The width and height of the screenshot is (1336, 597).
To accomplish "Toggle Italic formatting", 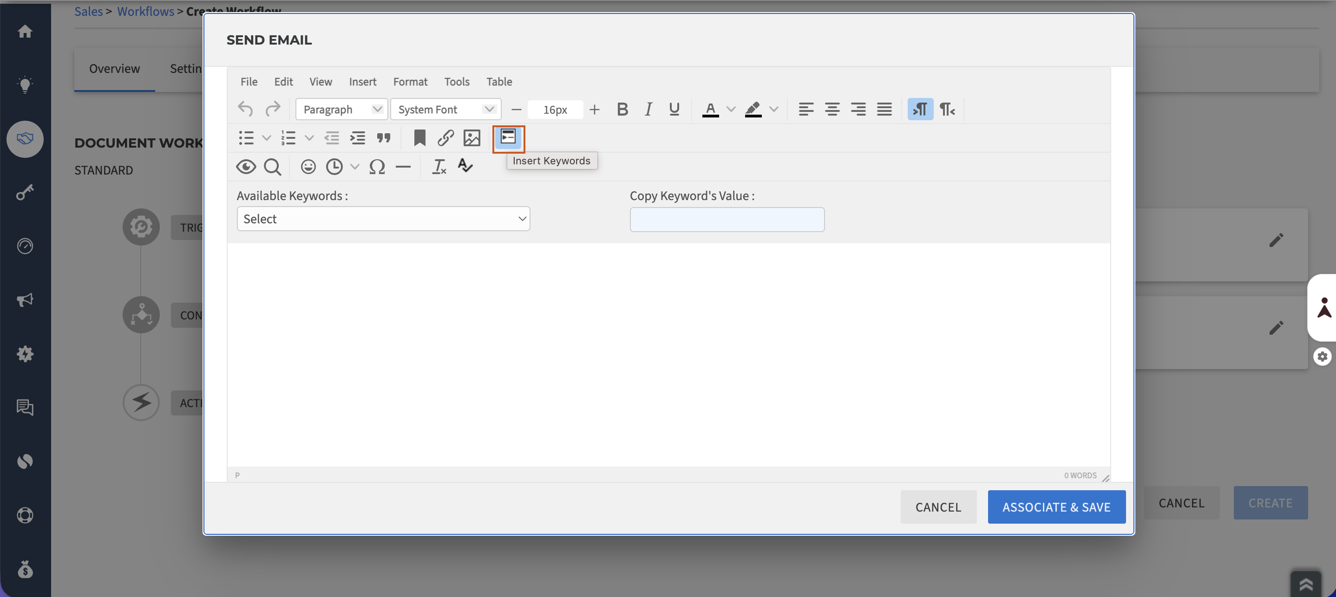I will pyautogui.click(x=648, y=110).
